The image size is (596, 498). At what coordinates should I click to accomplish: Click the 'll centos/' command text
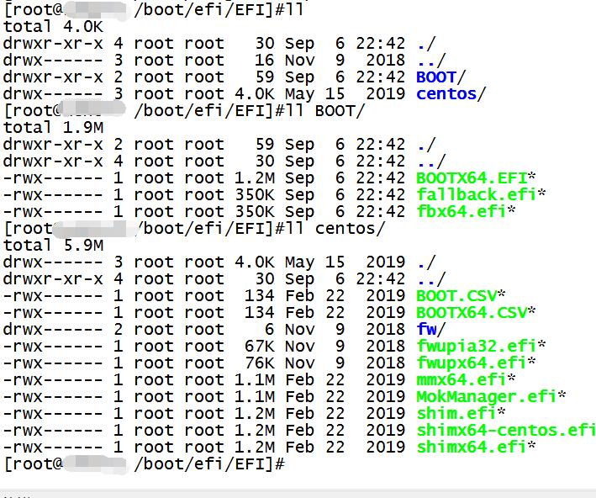(335, 229)
